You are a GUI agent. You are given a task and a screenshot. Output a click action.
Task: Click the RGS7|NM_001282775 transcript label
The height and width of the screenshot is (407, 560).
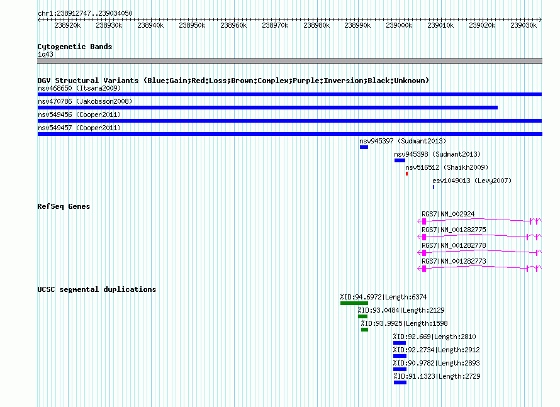pos(454,230)
